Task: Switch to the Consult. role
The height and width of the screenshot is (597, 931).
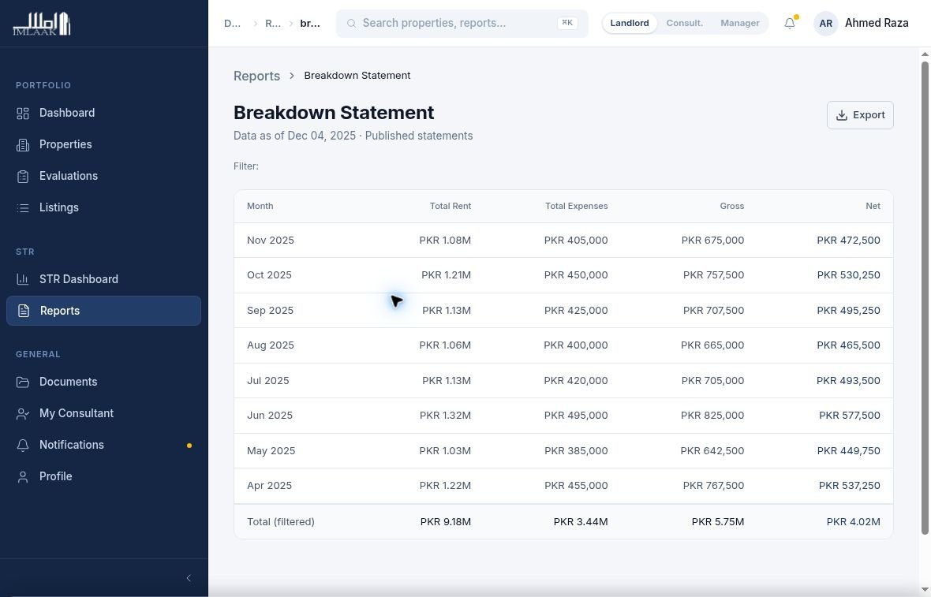Action: pos(685,23)
